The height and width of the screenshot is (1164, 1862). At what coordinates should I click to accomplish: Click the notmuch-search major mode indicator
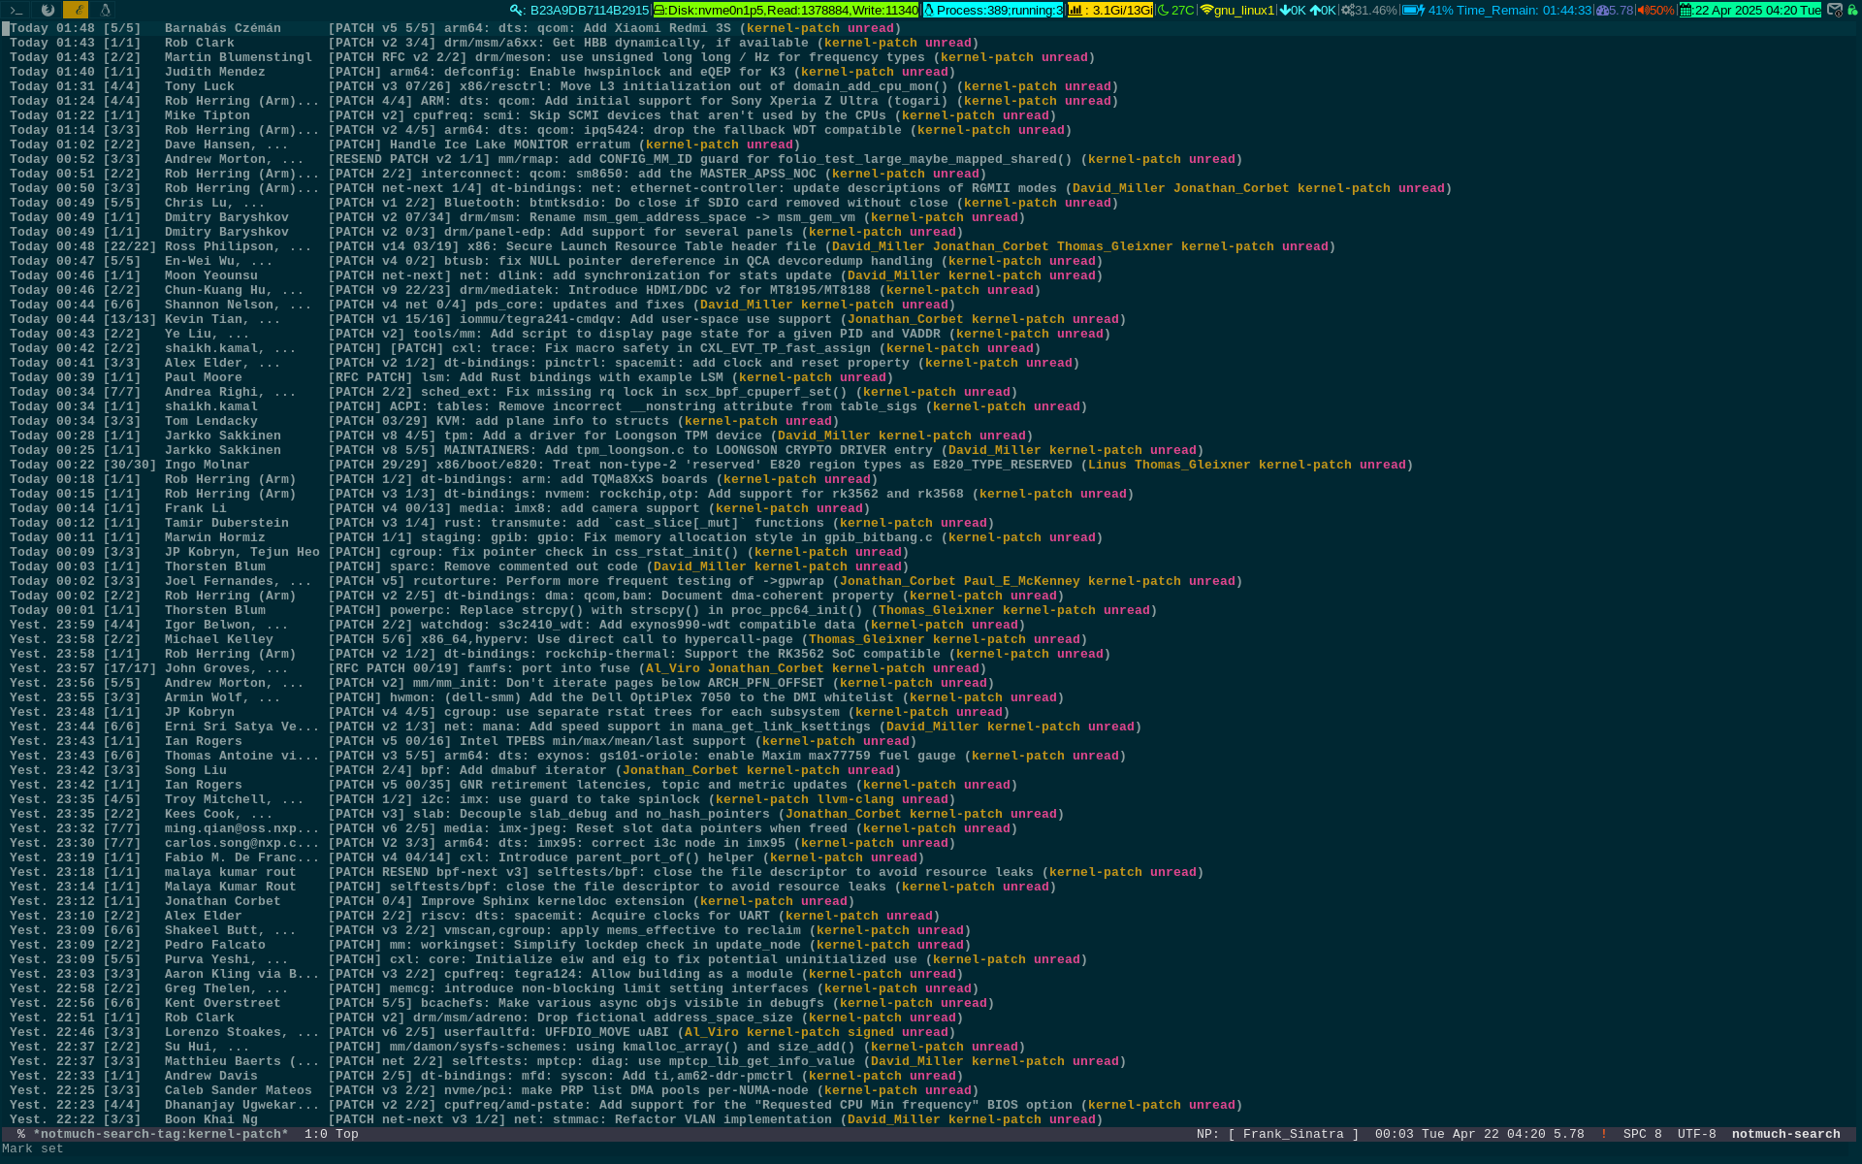[1785, 1134]
